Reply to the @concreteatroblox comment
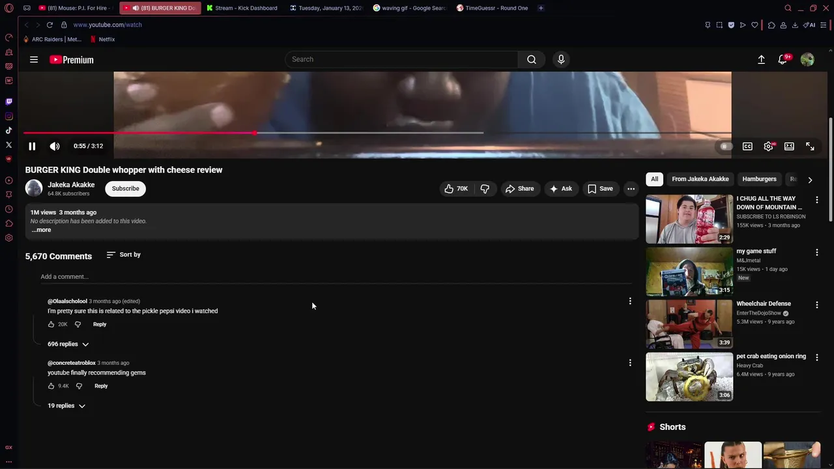Screen dimensions: 834x469 [x=101, y=386]
